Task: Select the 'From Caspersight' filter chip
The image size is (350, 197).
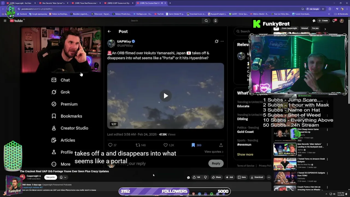Action: pos(289,28)
